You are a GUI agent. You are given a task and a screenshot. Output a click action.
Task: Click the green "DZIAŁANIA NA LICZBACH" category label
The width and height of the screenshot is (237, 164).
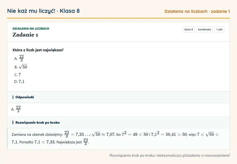pyautogui.click(x=31, y=29)
